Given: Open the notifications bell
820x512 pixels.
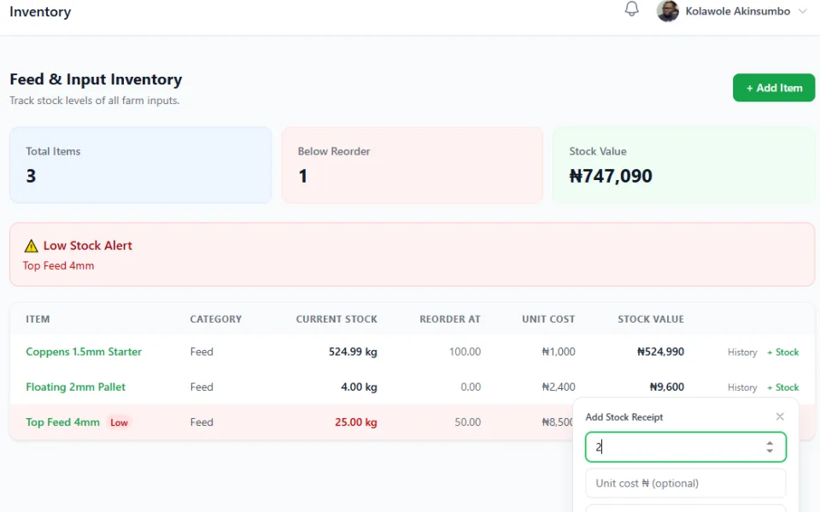Looking at the screenshot, I should click(x=632, y=9).
